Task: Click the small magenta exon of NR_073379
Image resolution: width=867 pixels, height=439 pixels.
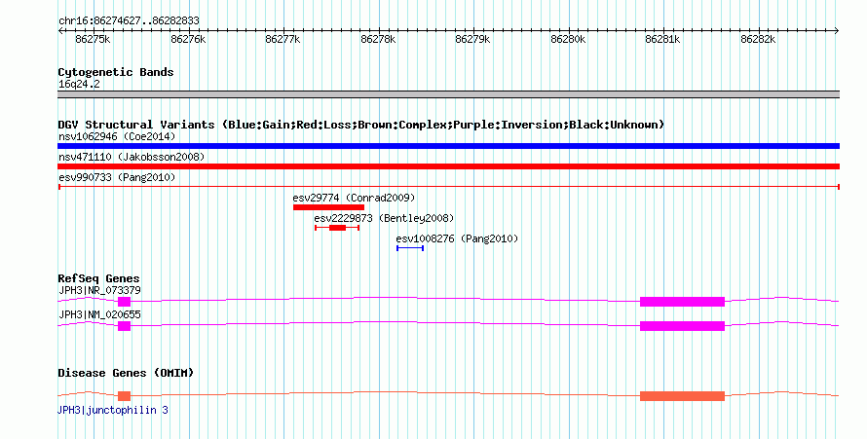Action: tap(125, 302)
